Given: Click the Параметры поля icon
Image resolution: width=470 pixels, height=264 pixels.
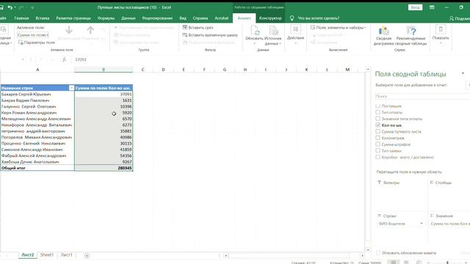Looking at the screenshot, I should pyautogui.click(x=21, y=43).
